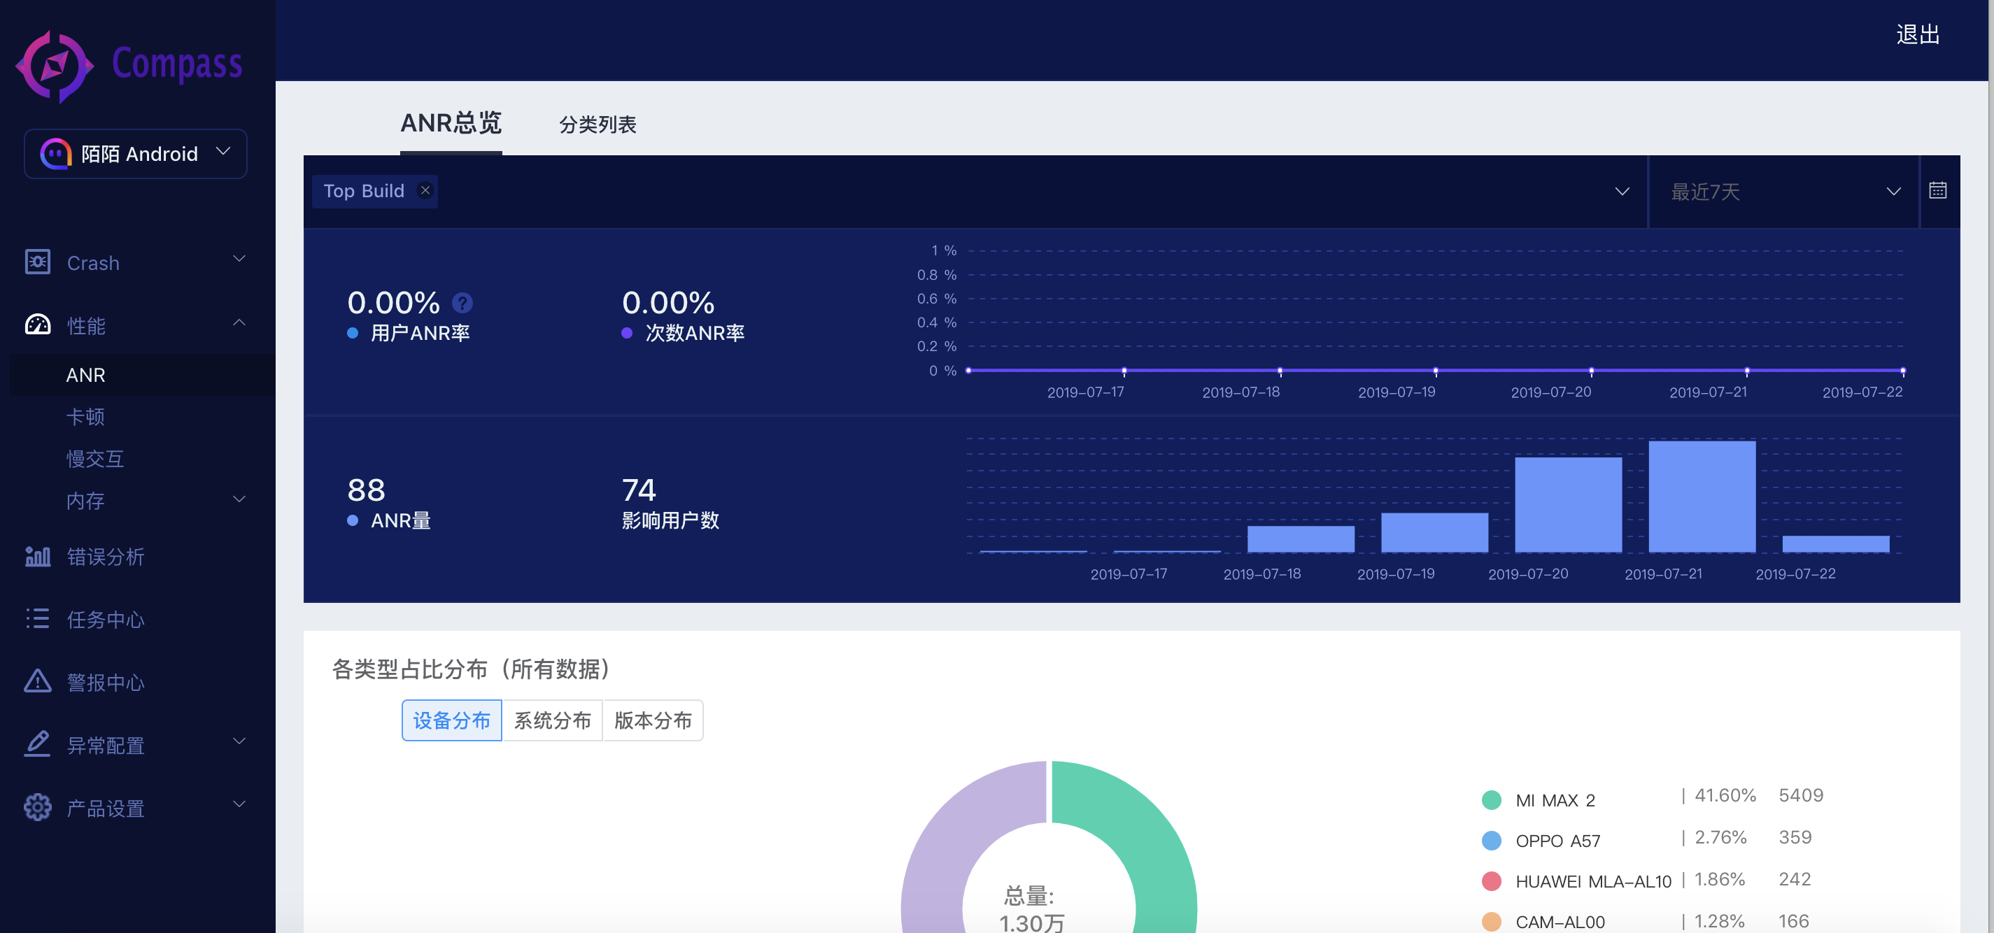
Task: Click the last data point on ANR rate line
Action: click(1902, 371)
